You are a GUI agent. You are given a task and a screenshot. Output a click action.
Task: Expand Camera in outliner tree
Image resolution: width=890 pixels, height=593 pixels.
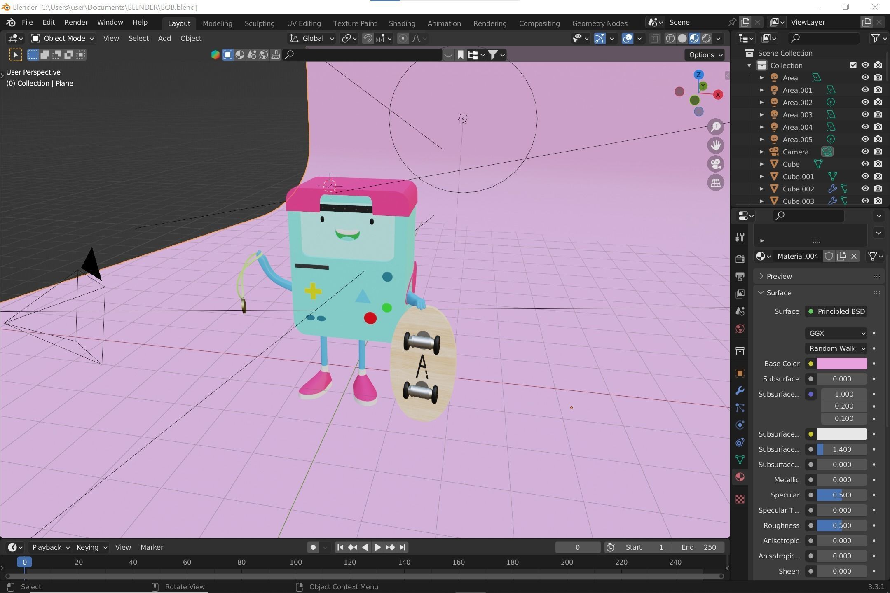(x=761, y=152)
